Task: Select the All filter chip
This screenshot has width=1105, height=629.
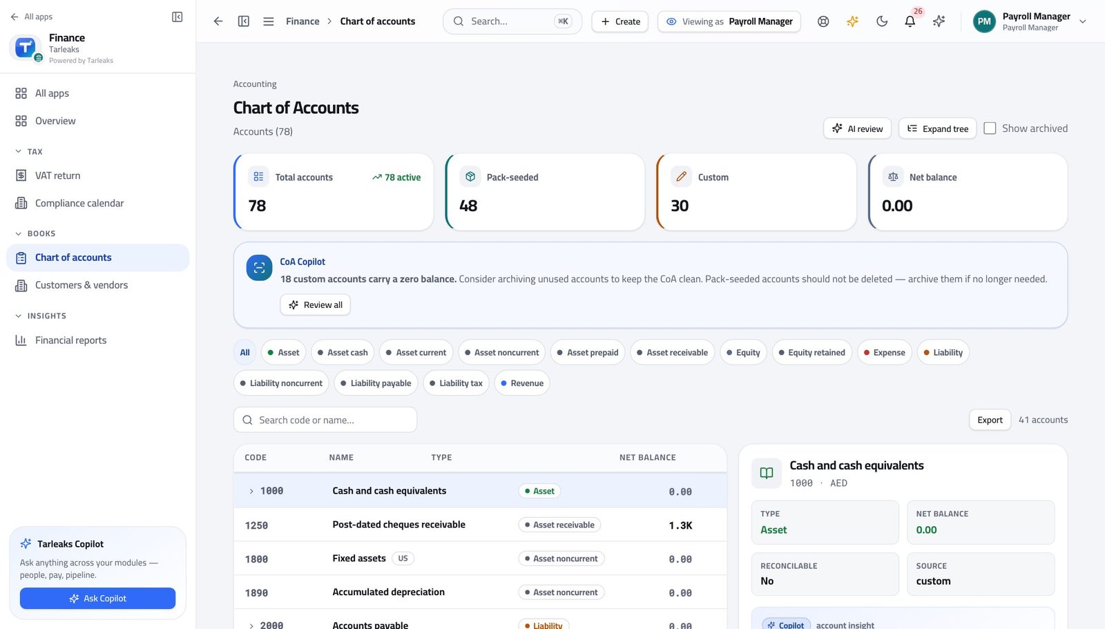Action: click(x=244, y=352)
